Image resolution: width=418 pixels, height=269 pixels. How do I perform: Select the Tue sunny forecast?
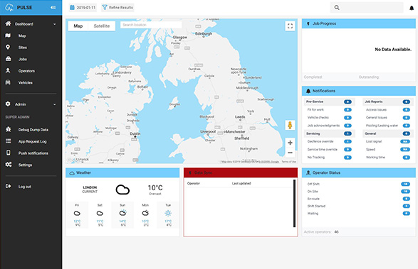(168, 215)
